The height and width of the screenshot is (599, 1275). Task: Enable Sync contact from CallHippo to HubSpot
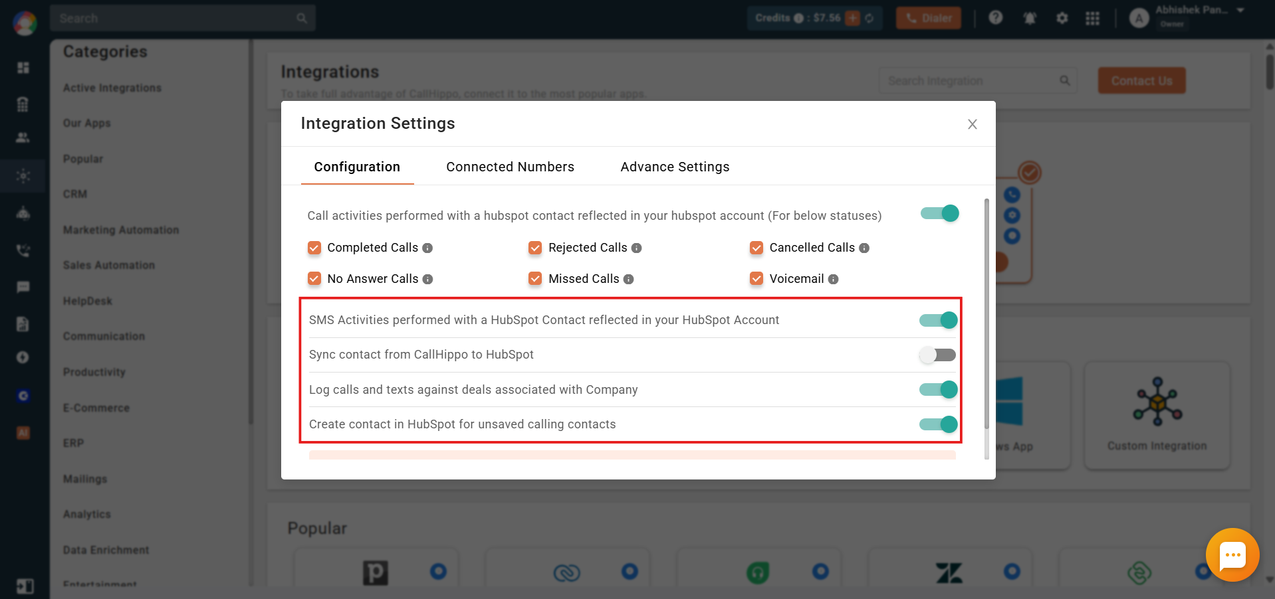pos(937,355)
